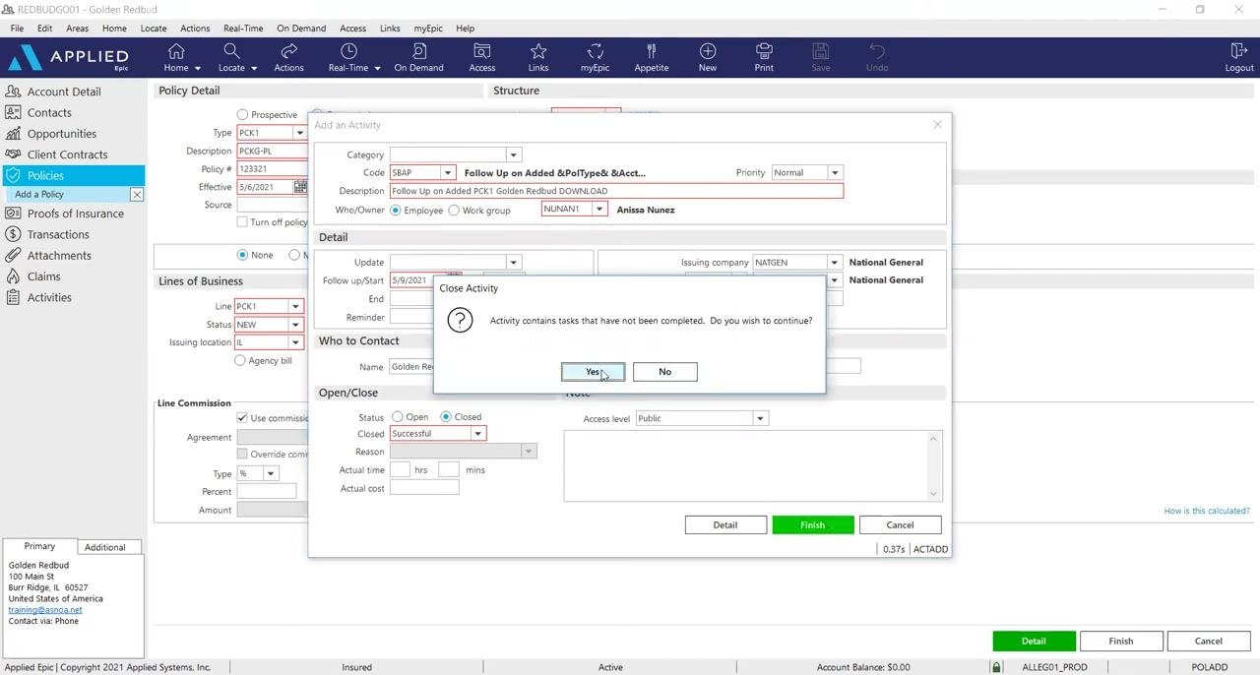Expand the Category dropdown

(513, 154)
